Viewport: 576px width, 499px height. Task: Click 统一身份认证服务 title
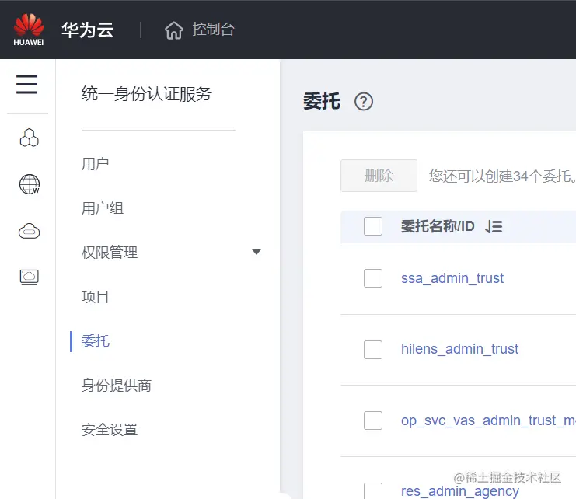[147, 94]
